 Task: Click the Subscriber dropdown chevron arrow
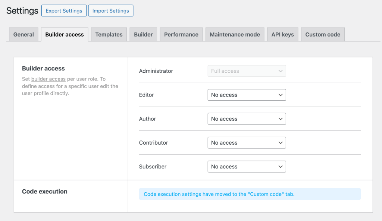point(281,167)
